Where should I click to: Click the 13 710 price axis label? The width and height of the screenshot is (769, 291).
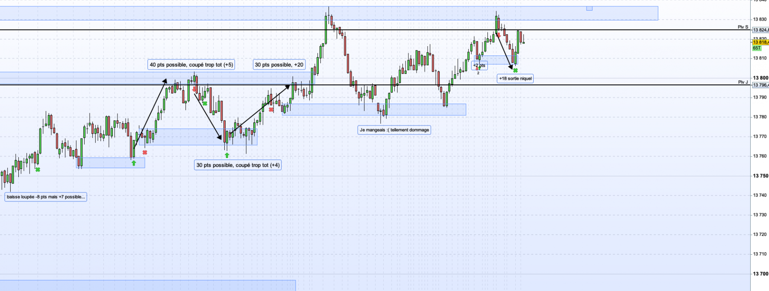(760, 254)
